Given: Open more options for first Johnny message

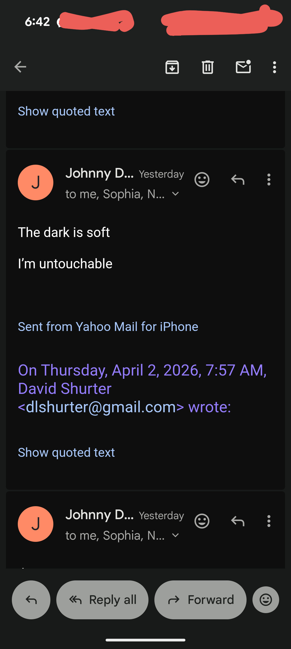Looking at the screenshot, I should tap(269, 180).
